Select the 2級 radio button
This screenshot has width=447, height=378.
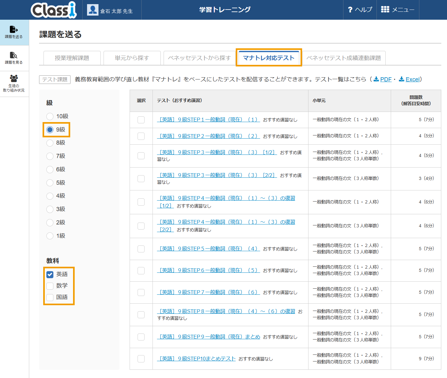(x=50, y=223)
